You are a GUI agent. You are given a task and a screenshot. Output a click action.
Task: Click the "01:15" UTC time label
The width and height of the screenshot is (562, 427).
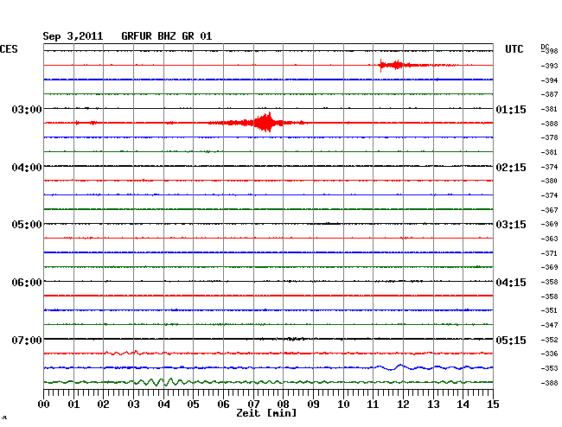pyautogui.click(x=511, y=109)
